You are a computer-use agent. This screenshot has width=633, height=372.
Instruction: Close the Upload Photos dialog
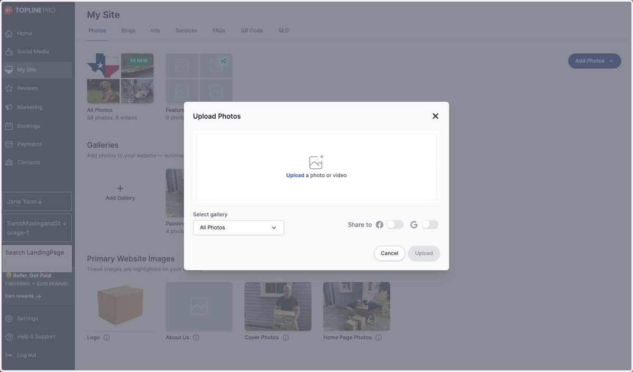(x=435, y=116)
